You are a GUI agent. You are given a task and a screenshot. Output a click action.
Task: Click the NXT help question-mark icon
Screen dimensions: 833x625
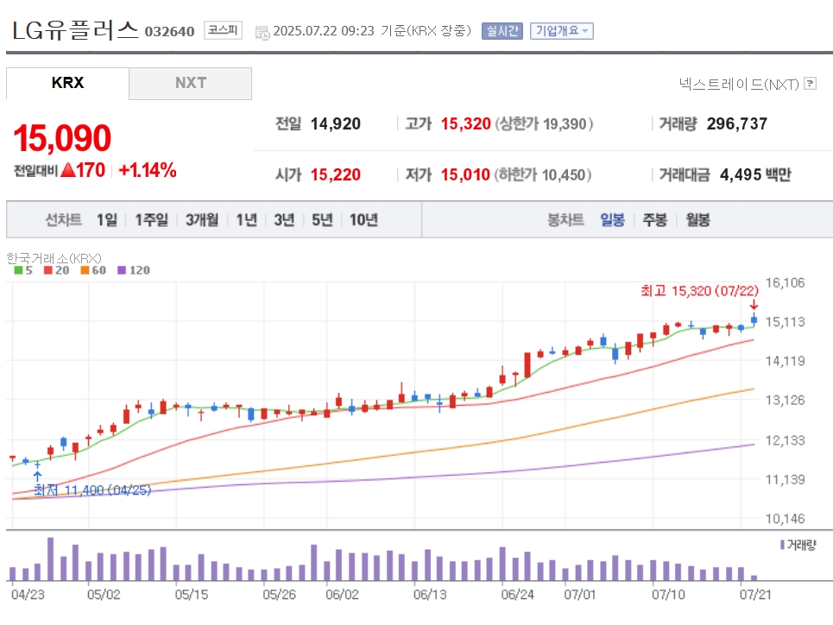point(811,84)
